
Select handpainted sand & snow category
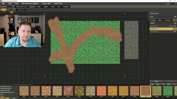click(7, 92)
